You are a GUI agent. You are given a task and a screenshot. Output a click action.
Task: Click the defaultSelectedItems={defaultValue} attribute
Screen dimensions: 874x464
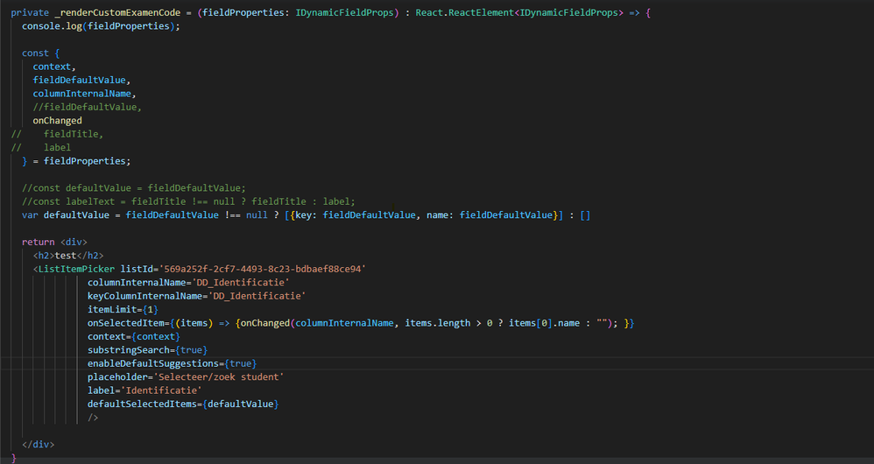tap(183, 404)
